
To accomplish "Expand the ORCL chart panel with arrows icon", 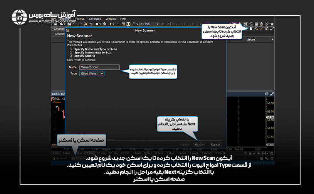I will point(272,94).
